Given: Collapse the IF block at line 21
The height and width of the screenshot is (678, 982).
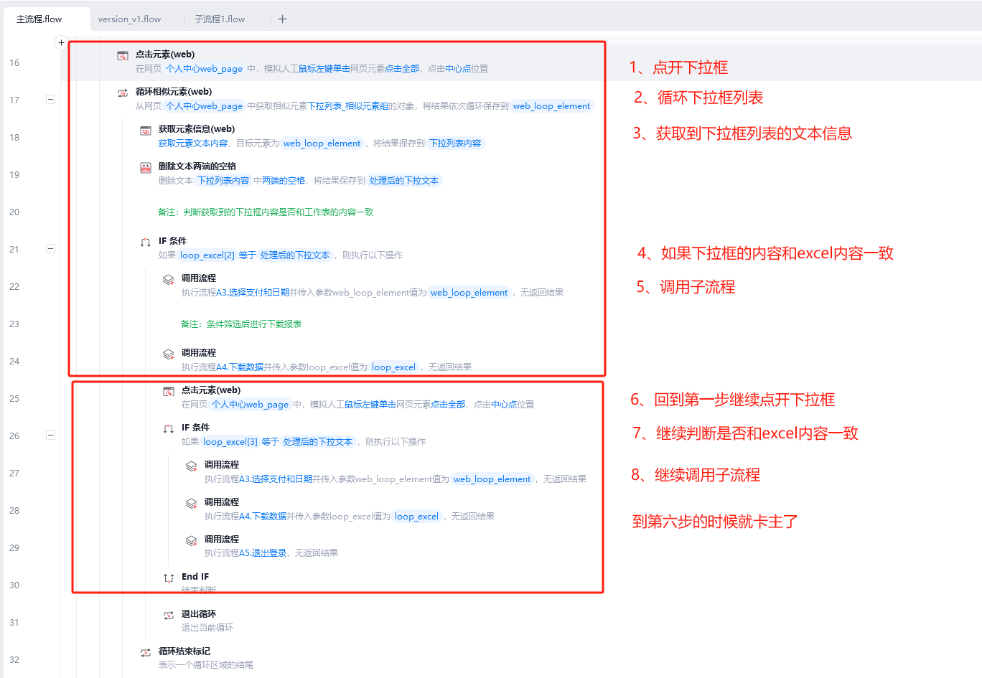Looking at the screenshot, I should 50,249.
